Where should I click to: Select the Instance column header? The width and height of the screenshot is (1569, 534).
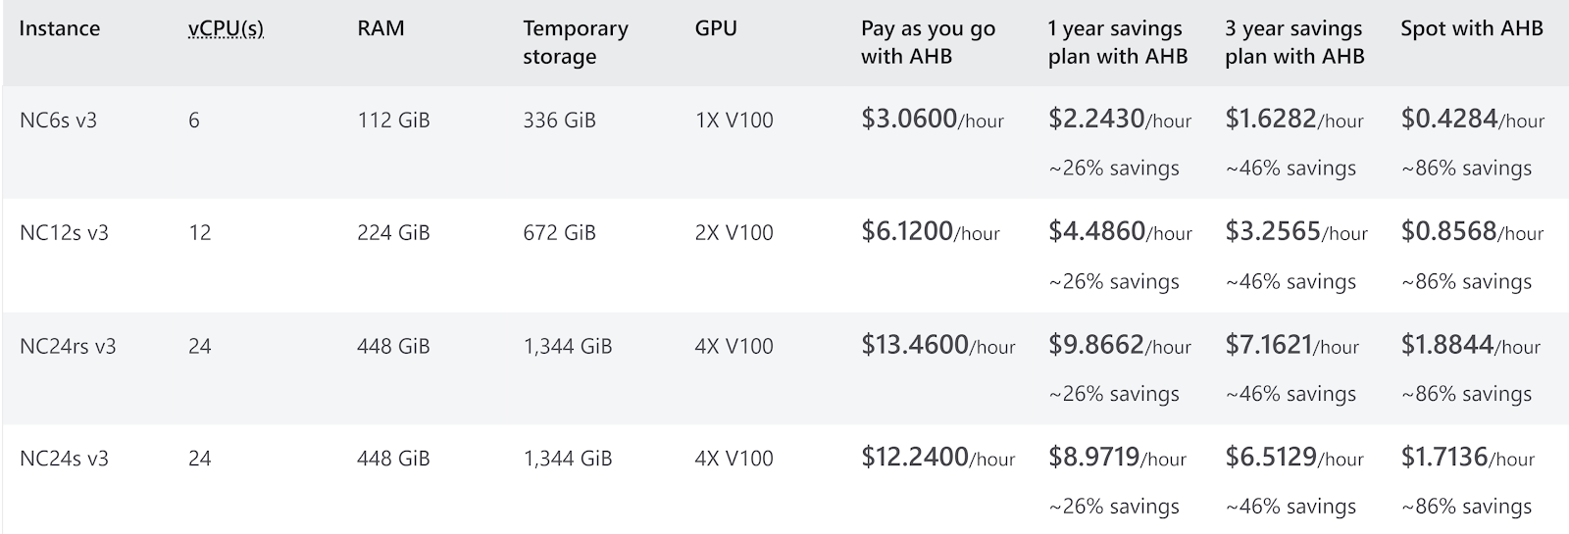(59, 28)
